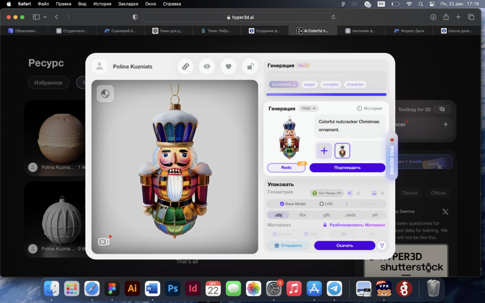Toggle Sim-Ready Off switch
This screenshot has height=303, width=485.
pyautogui.click(x=327, y=193)
